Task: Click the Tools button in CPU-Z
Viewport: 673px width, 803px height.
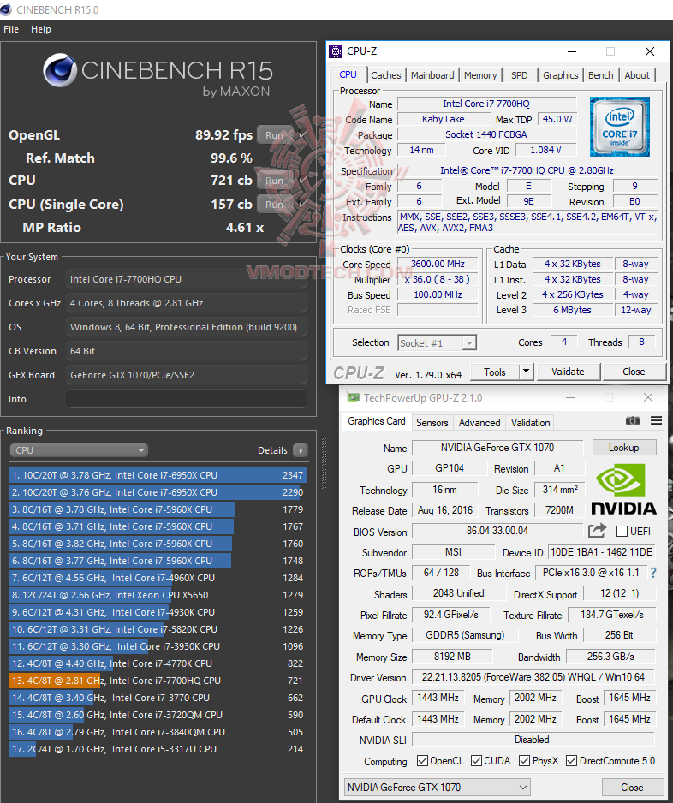Action: point(495,372)
